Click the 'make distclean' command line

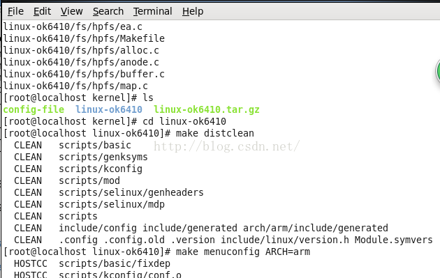click(129, 133)
